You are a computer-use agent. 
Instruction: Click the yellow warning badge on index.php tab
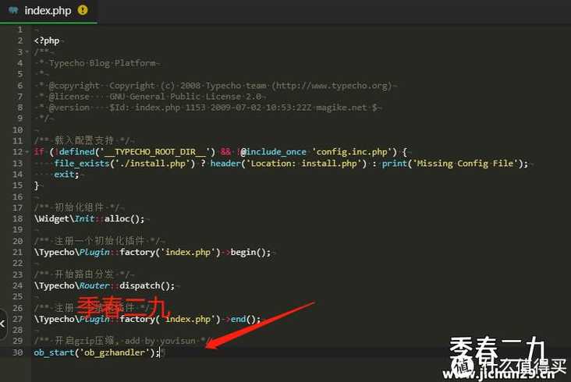tap(83, 10)
